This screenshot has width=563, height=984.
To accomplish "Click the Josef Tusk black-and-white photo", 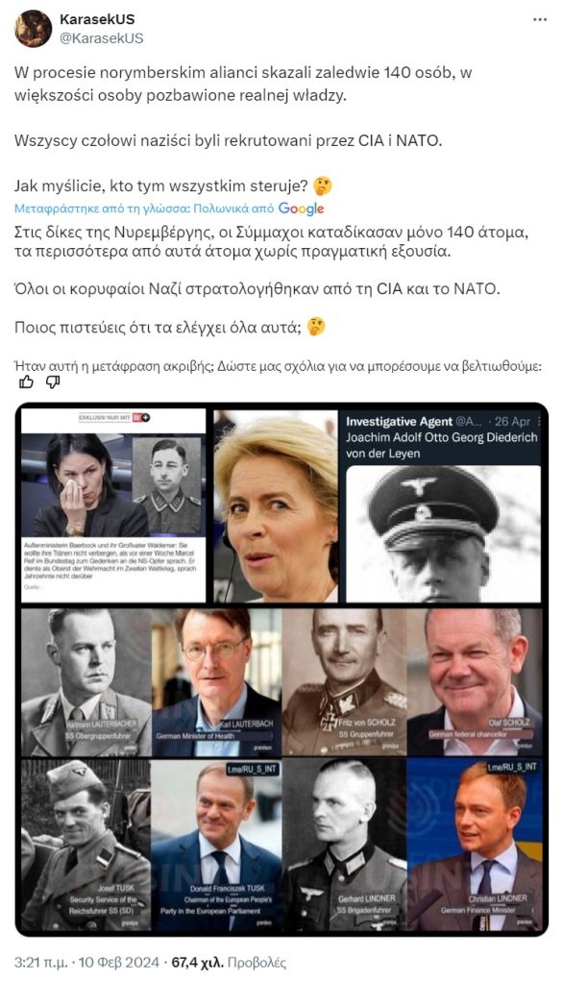I will [x=86, y=846].
